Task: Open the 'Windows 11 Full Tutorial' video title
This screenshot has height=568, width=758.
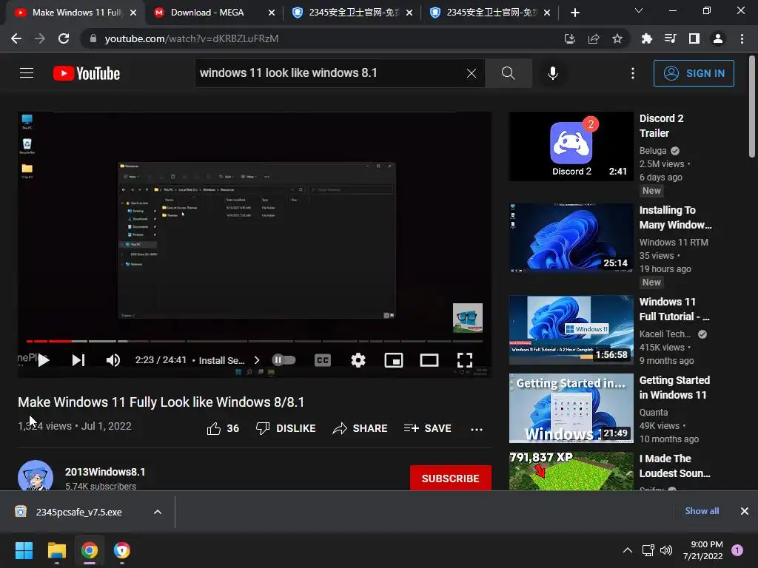Action: (674, 309)
